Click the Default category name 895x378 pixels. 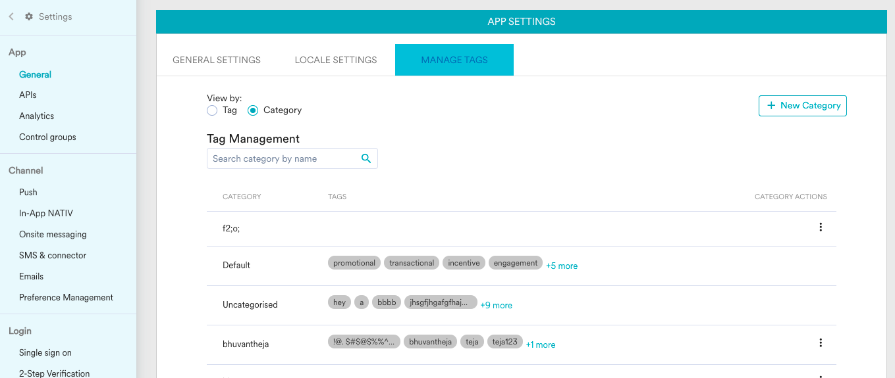[236, 266]
